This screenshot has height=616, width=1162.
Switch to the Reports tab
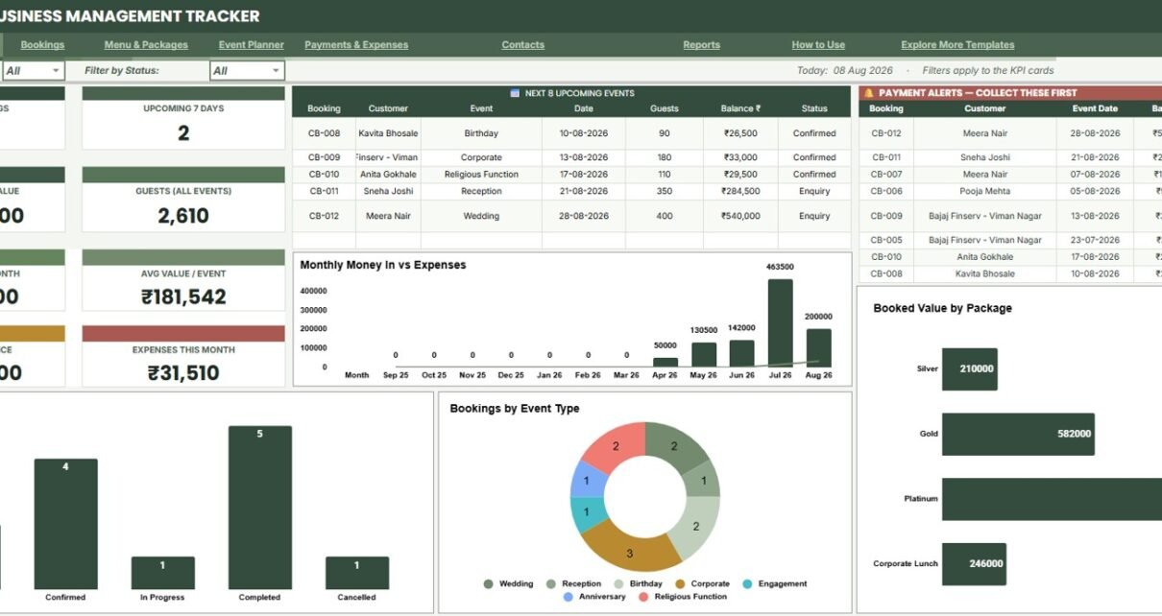pyautogui.click(x=701, y=45)
